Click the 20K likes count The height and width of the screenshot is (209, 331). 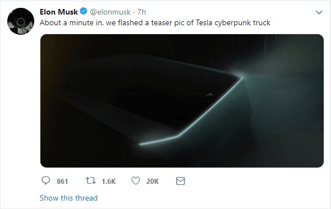(153, 182)
